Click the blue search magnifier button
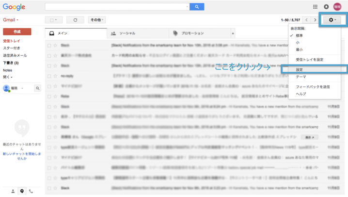This screenshot has width=348, height=197. click(x=197, y=7)
